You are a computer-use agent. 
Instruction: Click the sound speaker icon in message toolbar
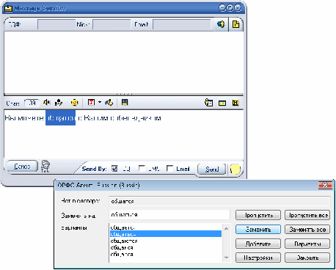click(47, 102)
